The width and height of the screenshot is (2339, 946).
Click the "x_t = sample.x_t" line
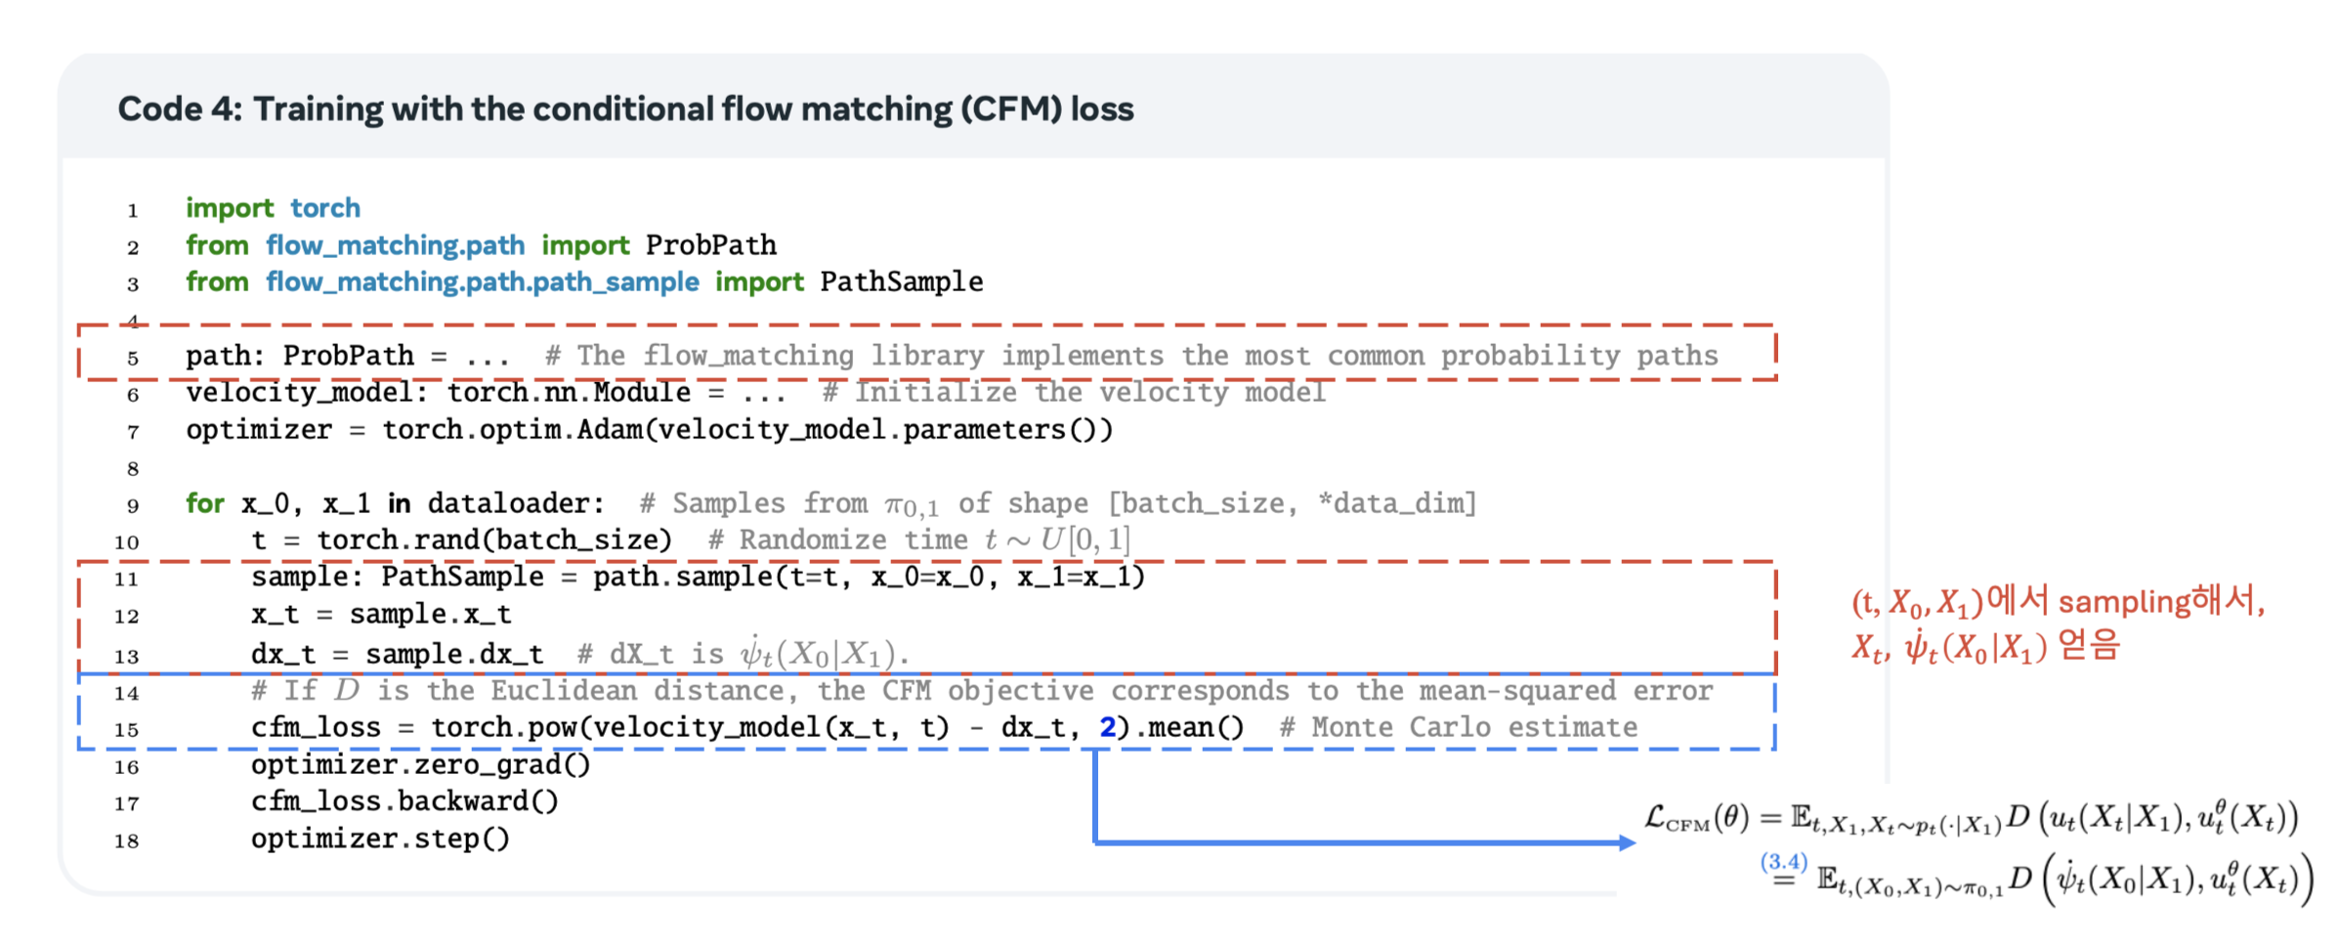point(381,615)
